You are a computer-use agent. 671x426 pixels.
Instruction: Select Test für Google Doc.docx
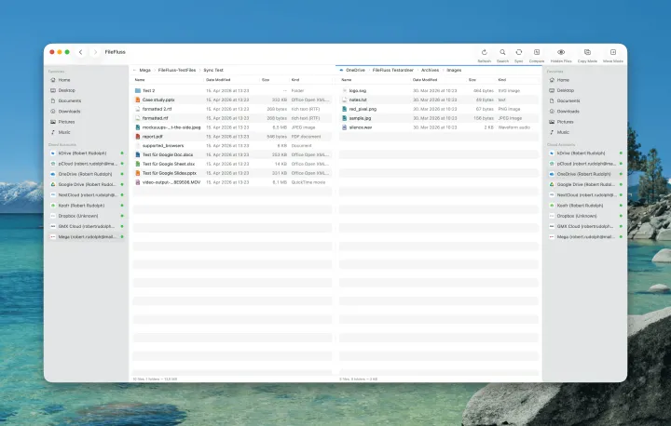[232, 154]
